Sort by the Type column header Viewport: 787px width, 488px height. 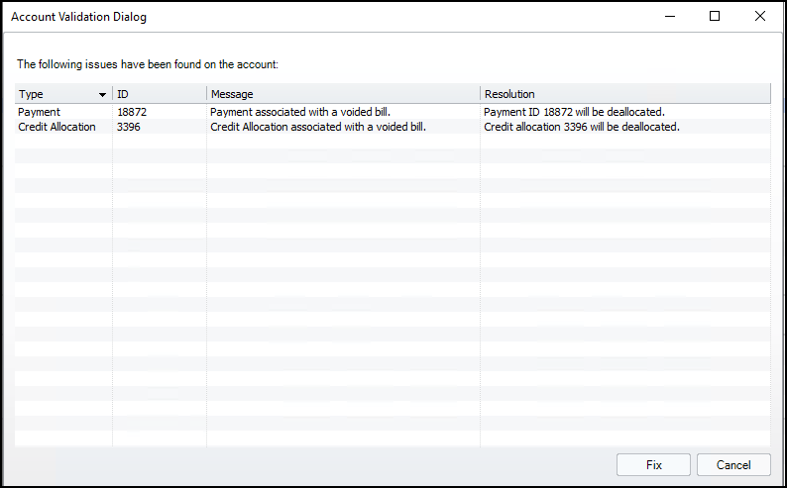[50, 94]
